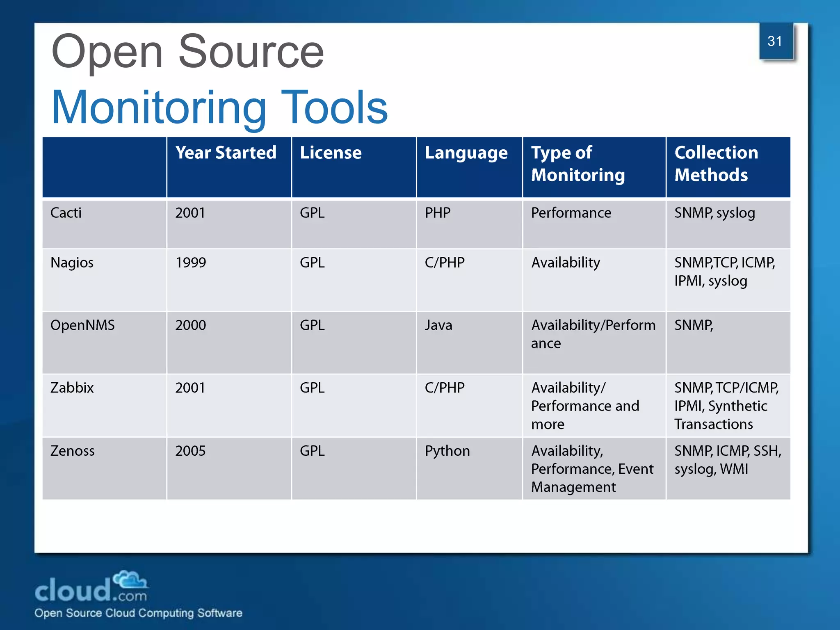The height and width of the screenshot is (630, 840).
Task: Select the 'Cacti' row name cell
Action: [104, 224]
